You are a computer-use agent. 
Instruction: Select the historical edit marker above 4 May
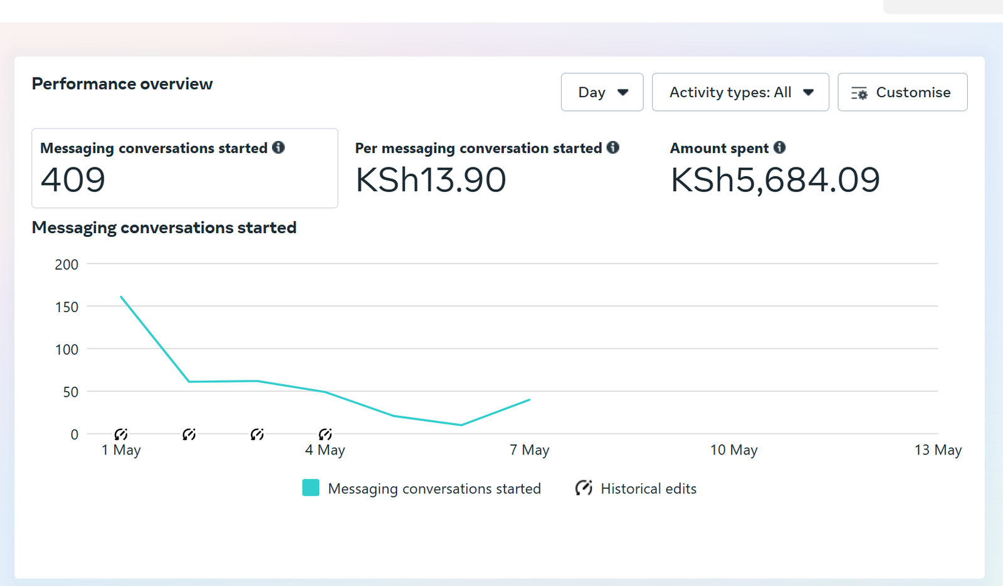click(325, 434)
